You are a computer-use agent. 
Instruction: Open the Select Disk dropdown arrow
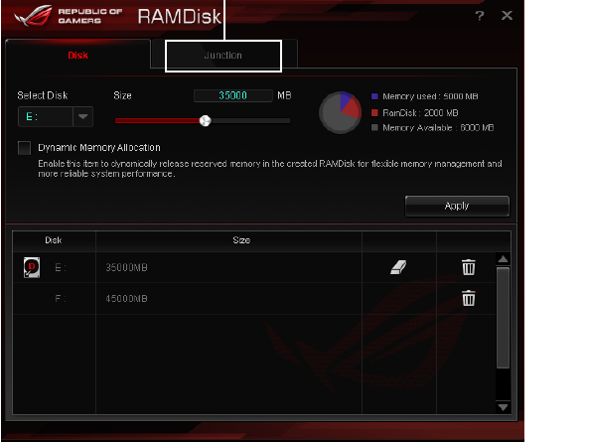pyautogui.click(x=83, y=116)
